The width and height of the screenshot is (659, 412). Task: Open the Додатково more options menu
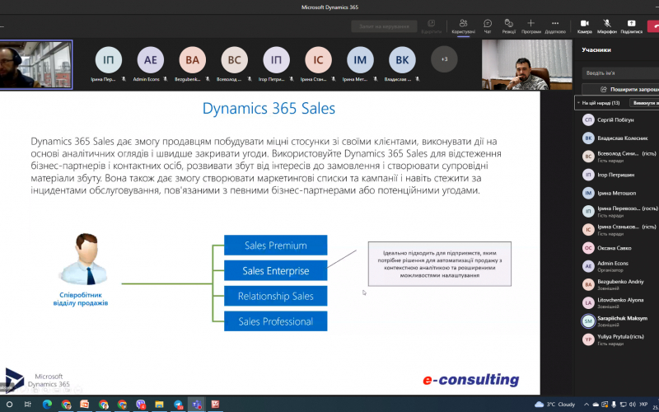555,26
